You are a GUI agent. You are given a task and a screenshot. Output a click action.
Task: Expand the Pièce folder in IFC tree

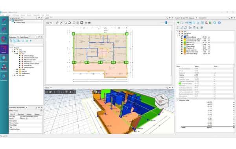click(15, 69)
